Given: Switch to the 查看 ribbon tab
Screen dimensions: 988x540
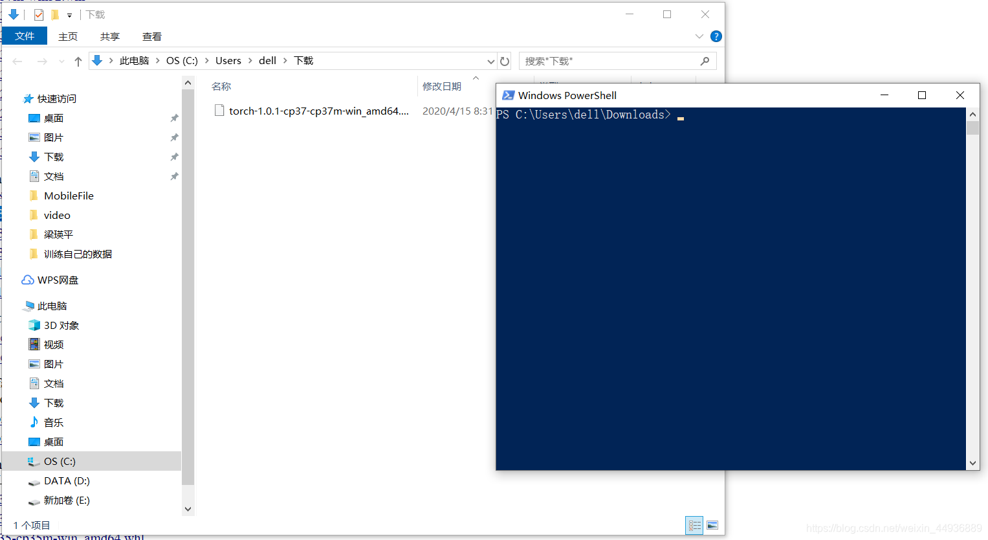Looking at the screenshot, I should click(x=152, y=37).
